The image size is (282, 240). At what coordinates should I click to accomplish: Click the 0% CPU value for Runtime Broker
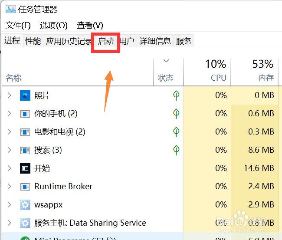[x=221, y=186]
